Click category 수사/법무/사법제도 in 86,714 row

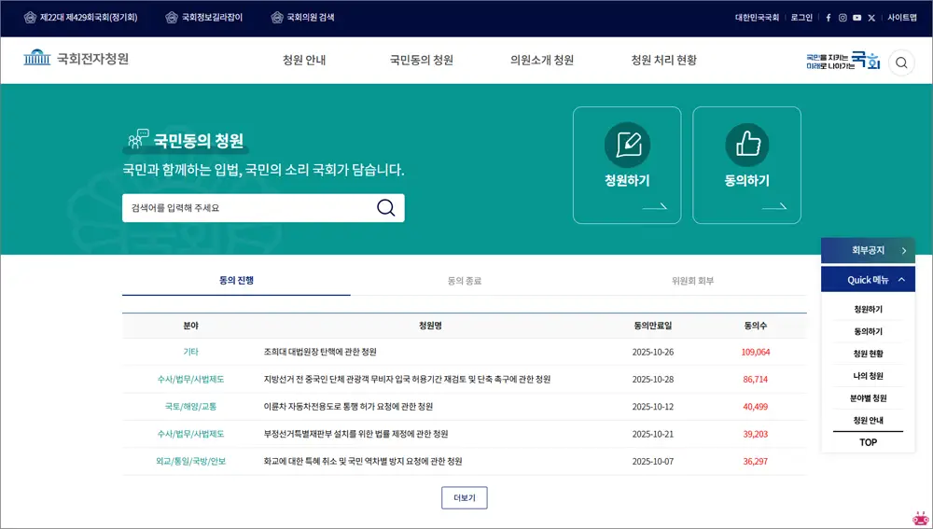click(x=191, y=379)
